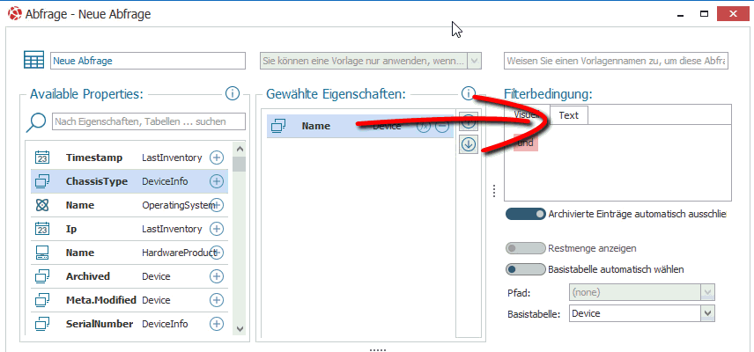Toggle Restmenge anzeigen switch
The height and width of the screenshot is (352, 754).
pyautogui.click(x=526, y=248)
